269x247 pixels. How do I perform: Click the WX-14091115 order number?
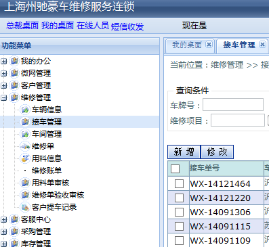point(220,227)
